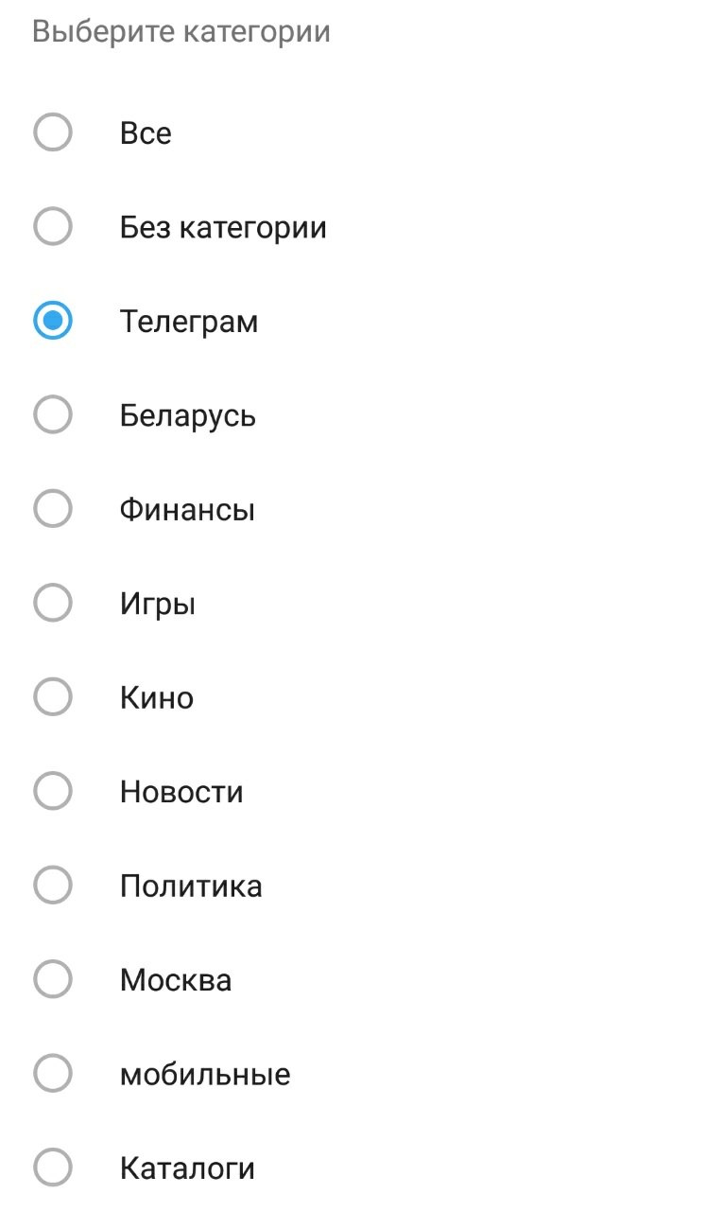The height and width of the screenshot is (1211, 705).
Task: Select the 'Все' radio button
Action: [53, 132]
